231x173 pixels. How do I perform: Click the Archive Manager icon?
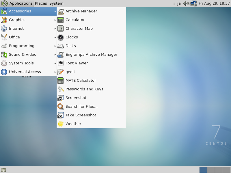point(61,11)
